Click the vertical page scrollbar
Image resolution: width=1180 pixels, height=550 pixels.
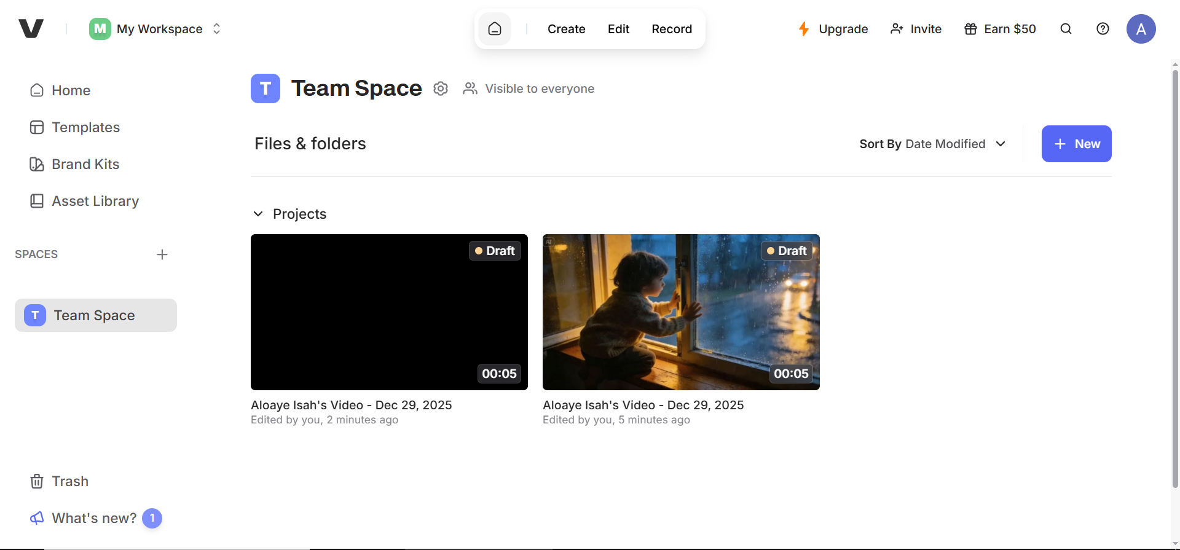(x=1175, y=280)
